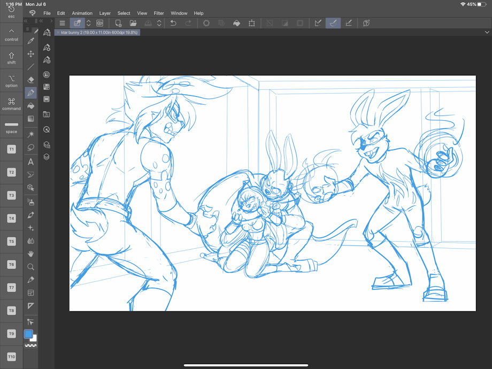Toggle the control modifier key

[11, 35]
